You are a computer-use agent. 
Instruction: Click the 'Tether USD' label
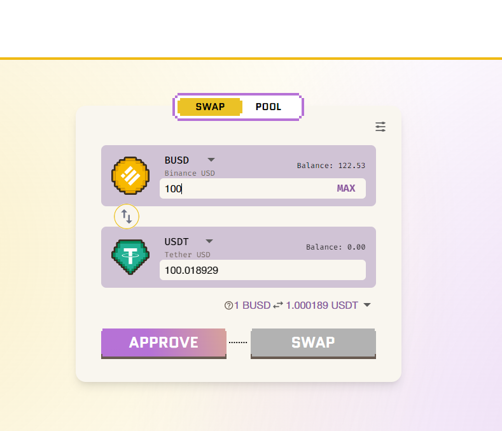(187, 255)
